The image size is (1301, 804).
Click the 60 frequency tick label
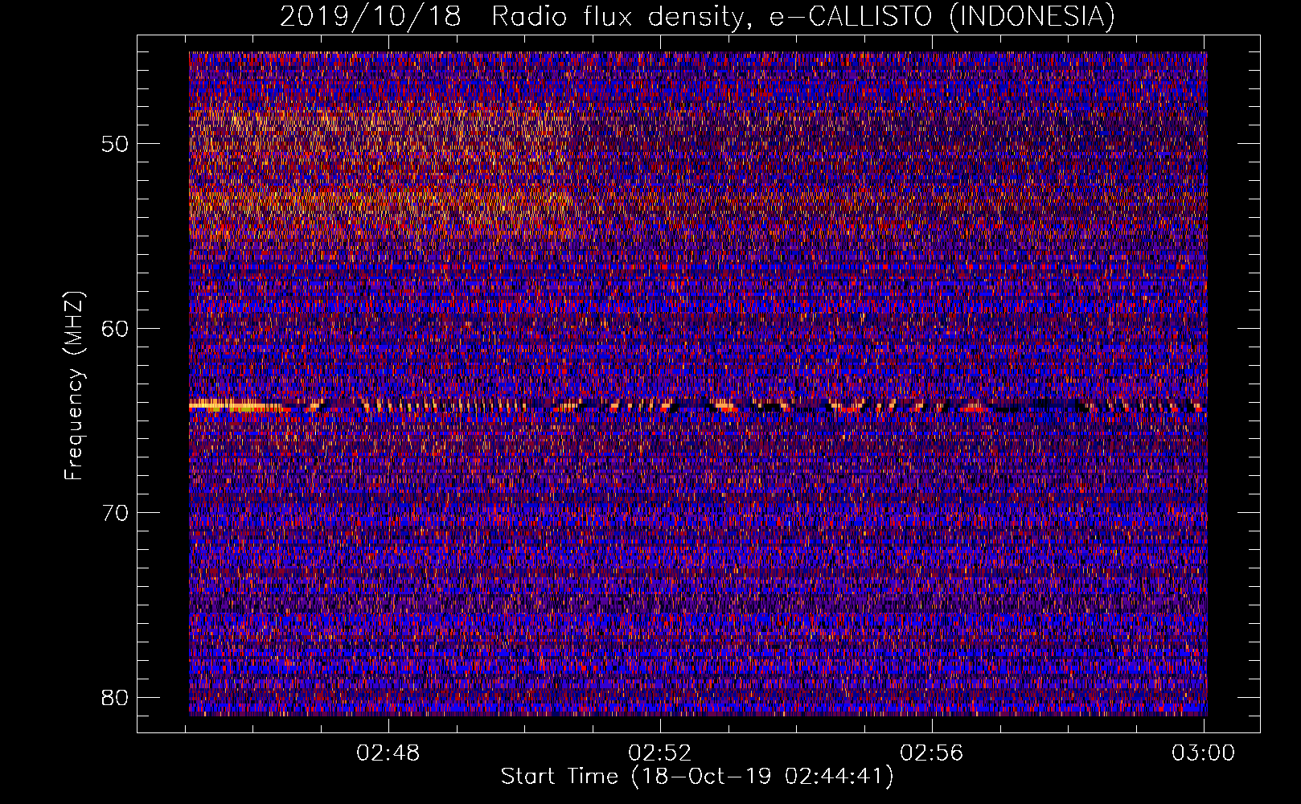[116, 328]
